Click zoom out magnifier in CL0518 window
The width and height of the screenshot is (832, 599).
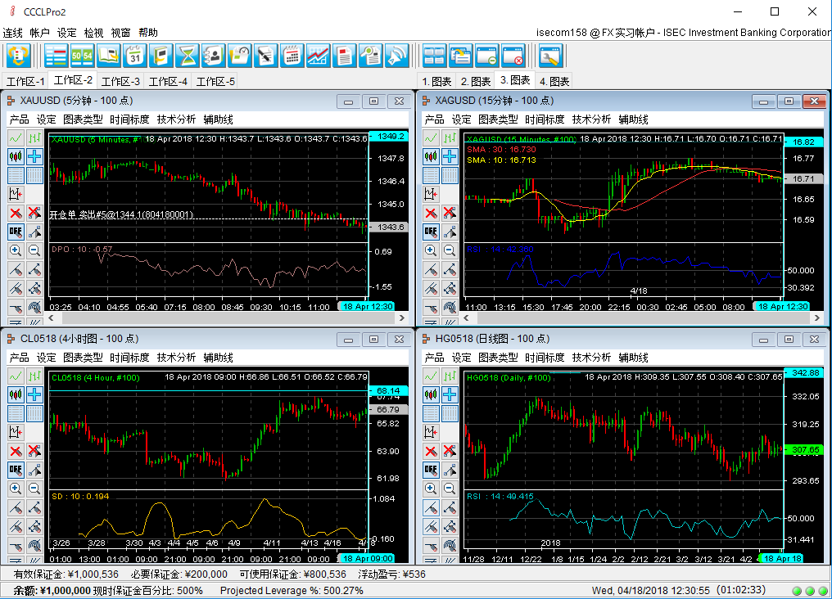34,489
